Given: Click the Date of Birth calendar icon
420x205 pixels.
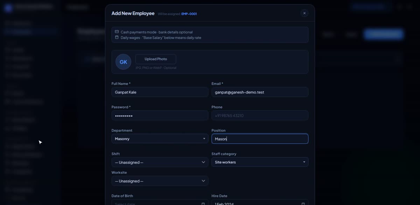Looking at the screenshot, I should pos(203,204).
